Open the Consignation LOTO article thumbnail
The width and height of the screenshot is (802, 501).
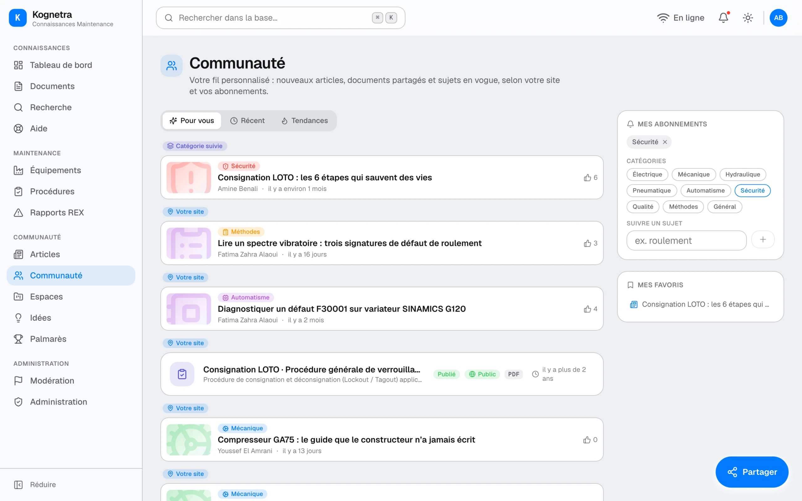coord(189,178)
